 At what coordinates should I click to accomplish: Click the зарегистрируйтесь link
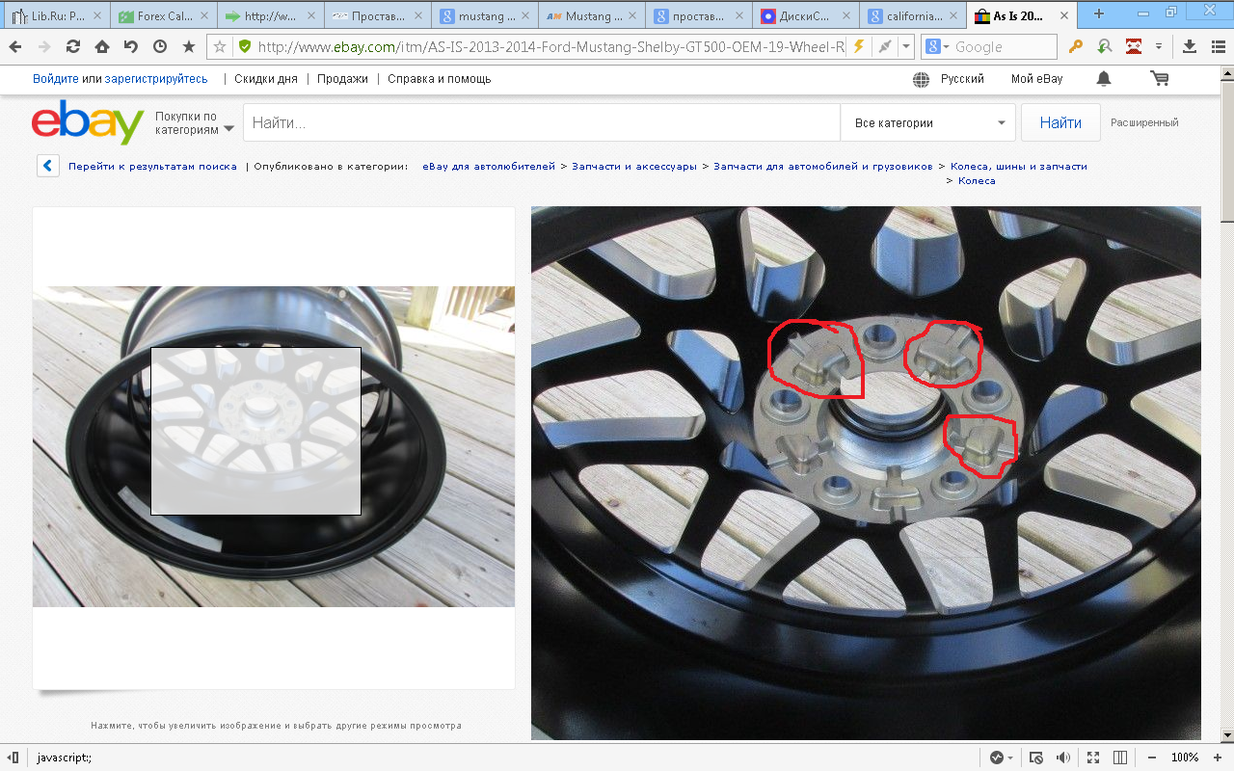[x=156, y=79]
